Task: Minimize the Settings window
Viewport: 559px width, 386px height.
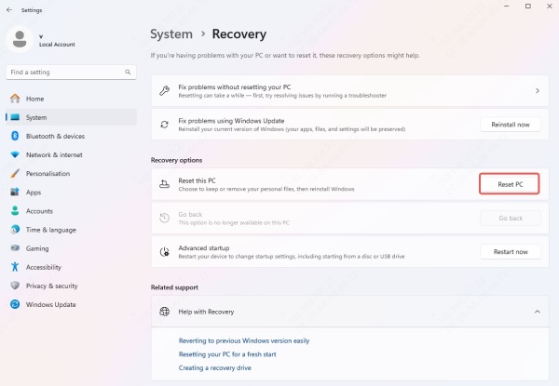Action: click(506, 7)
